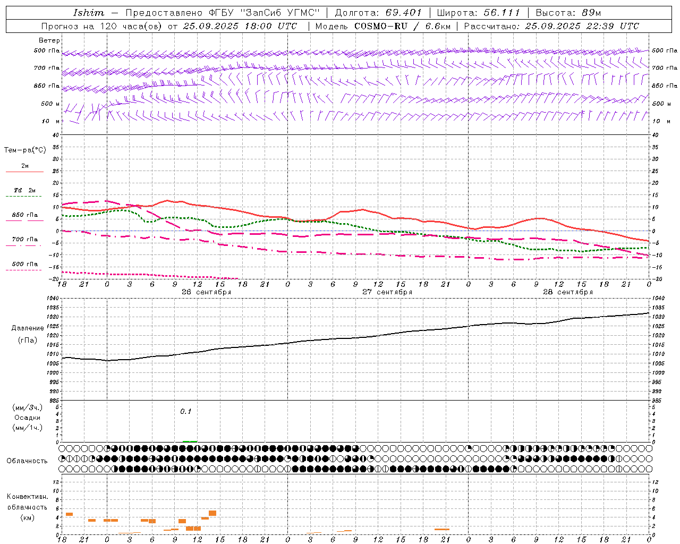Click the solid red line sample under "2м" legend
Screen dimensions: 680x544
click(x=24, y=172)
